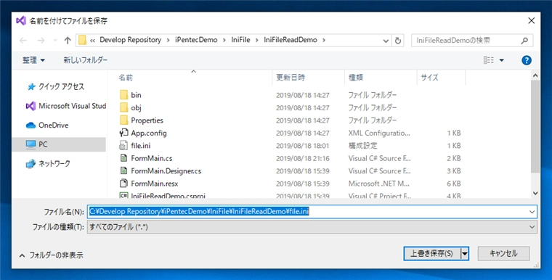Click the folder icon in address bar

pos(82,40)
